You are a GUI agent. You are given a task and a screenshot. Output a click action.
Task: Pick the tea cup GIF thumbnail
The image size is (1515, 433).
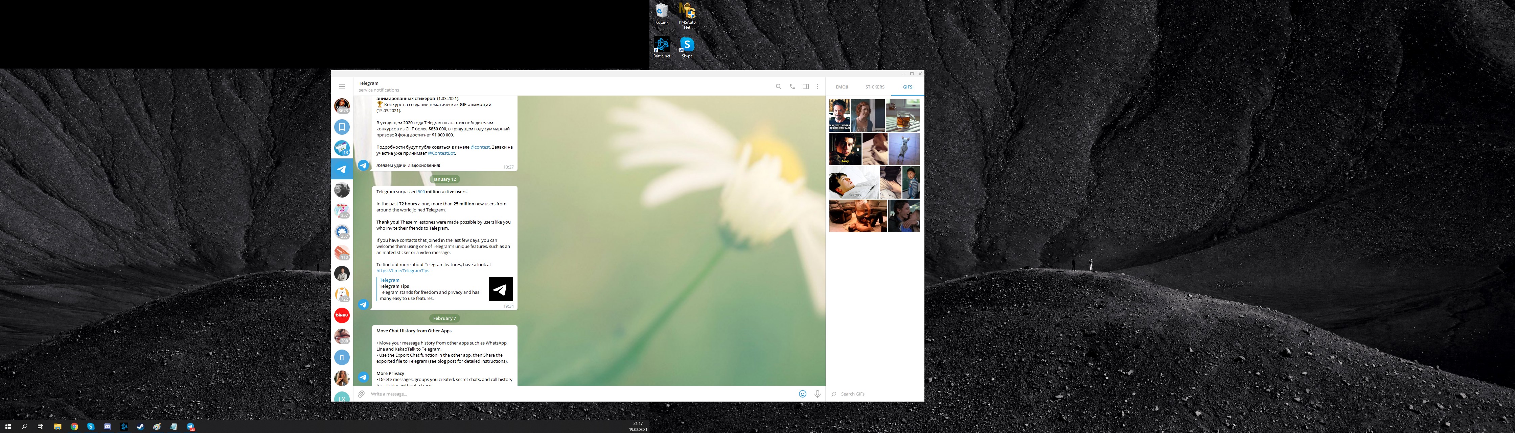click(903, 115)
